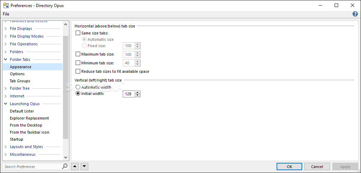Click the Cancel button
Viewport: 361px width, 173px height.
[x=317, y=167]
